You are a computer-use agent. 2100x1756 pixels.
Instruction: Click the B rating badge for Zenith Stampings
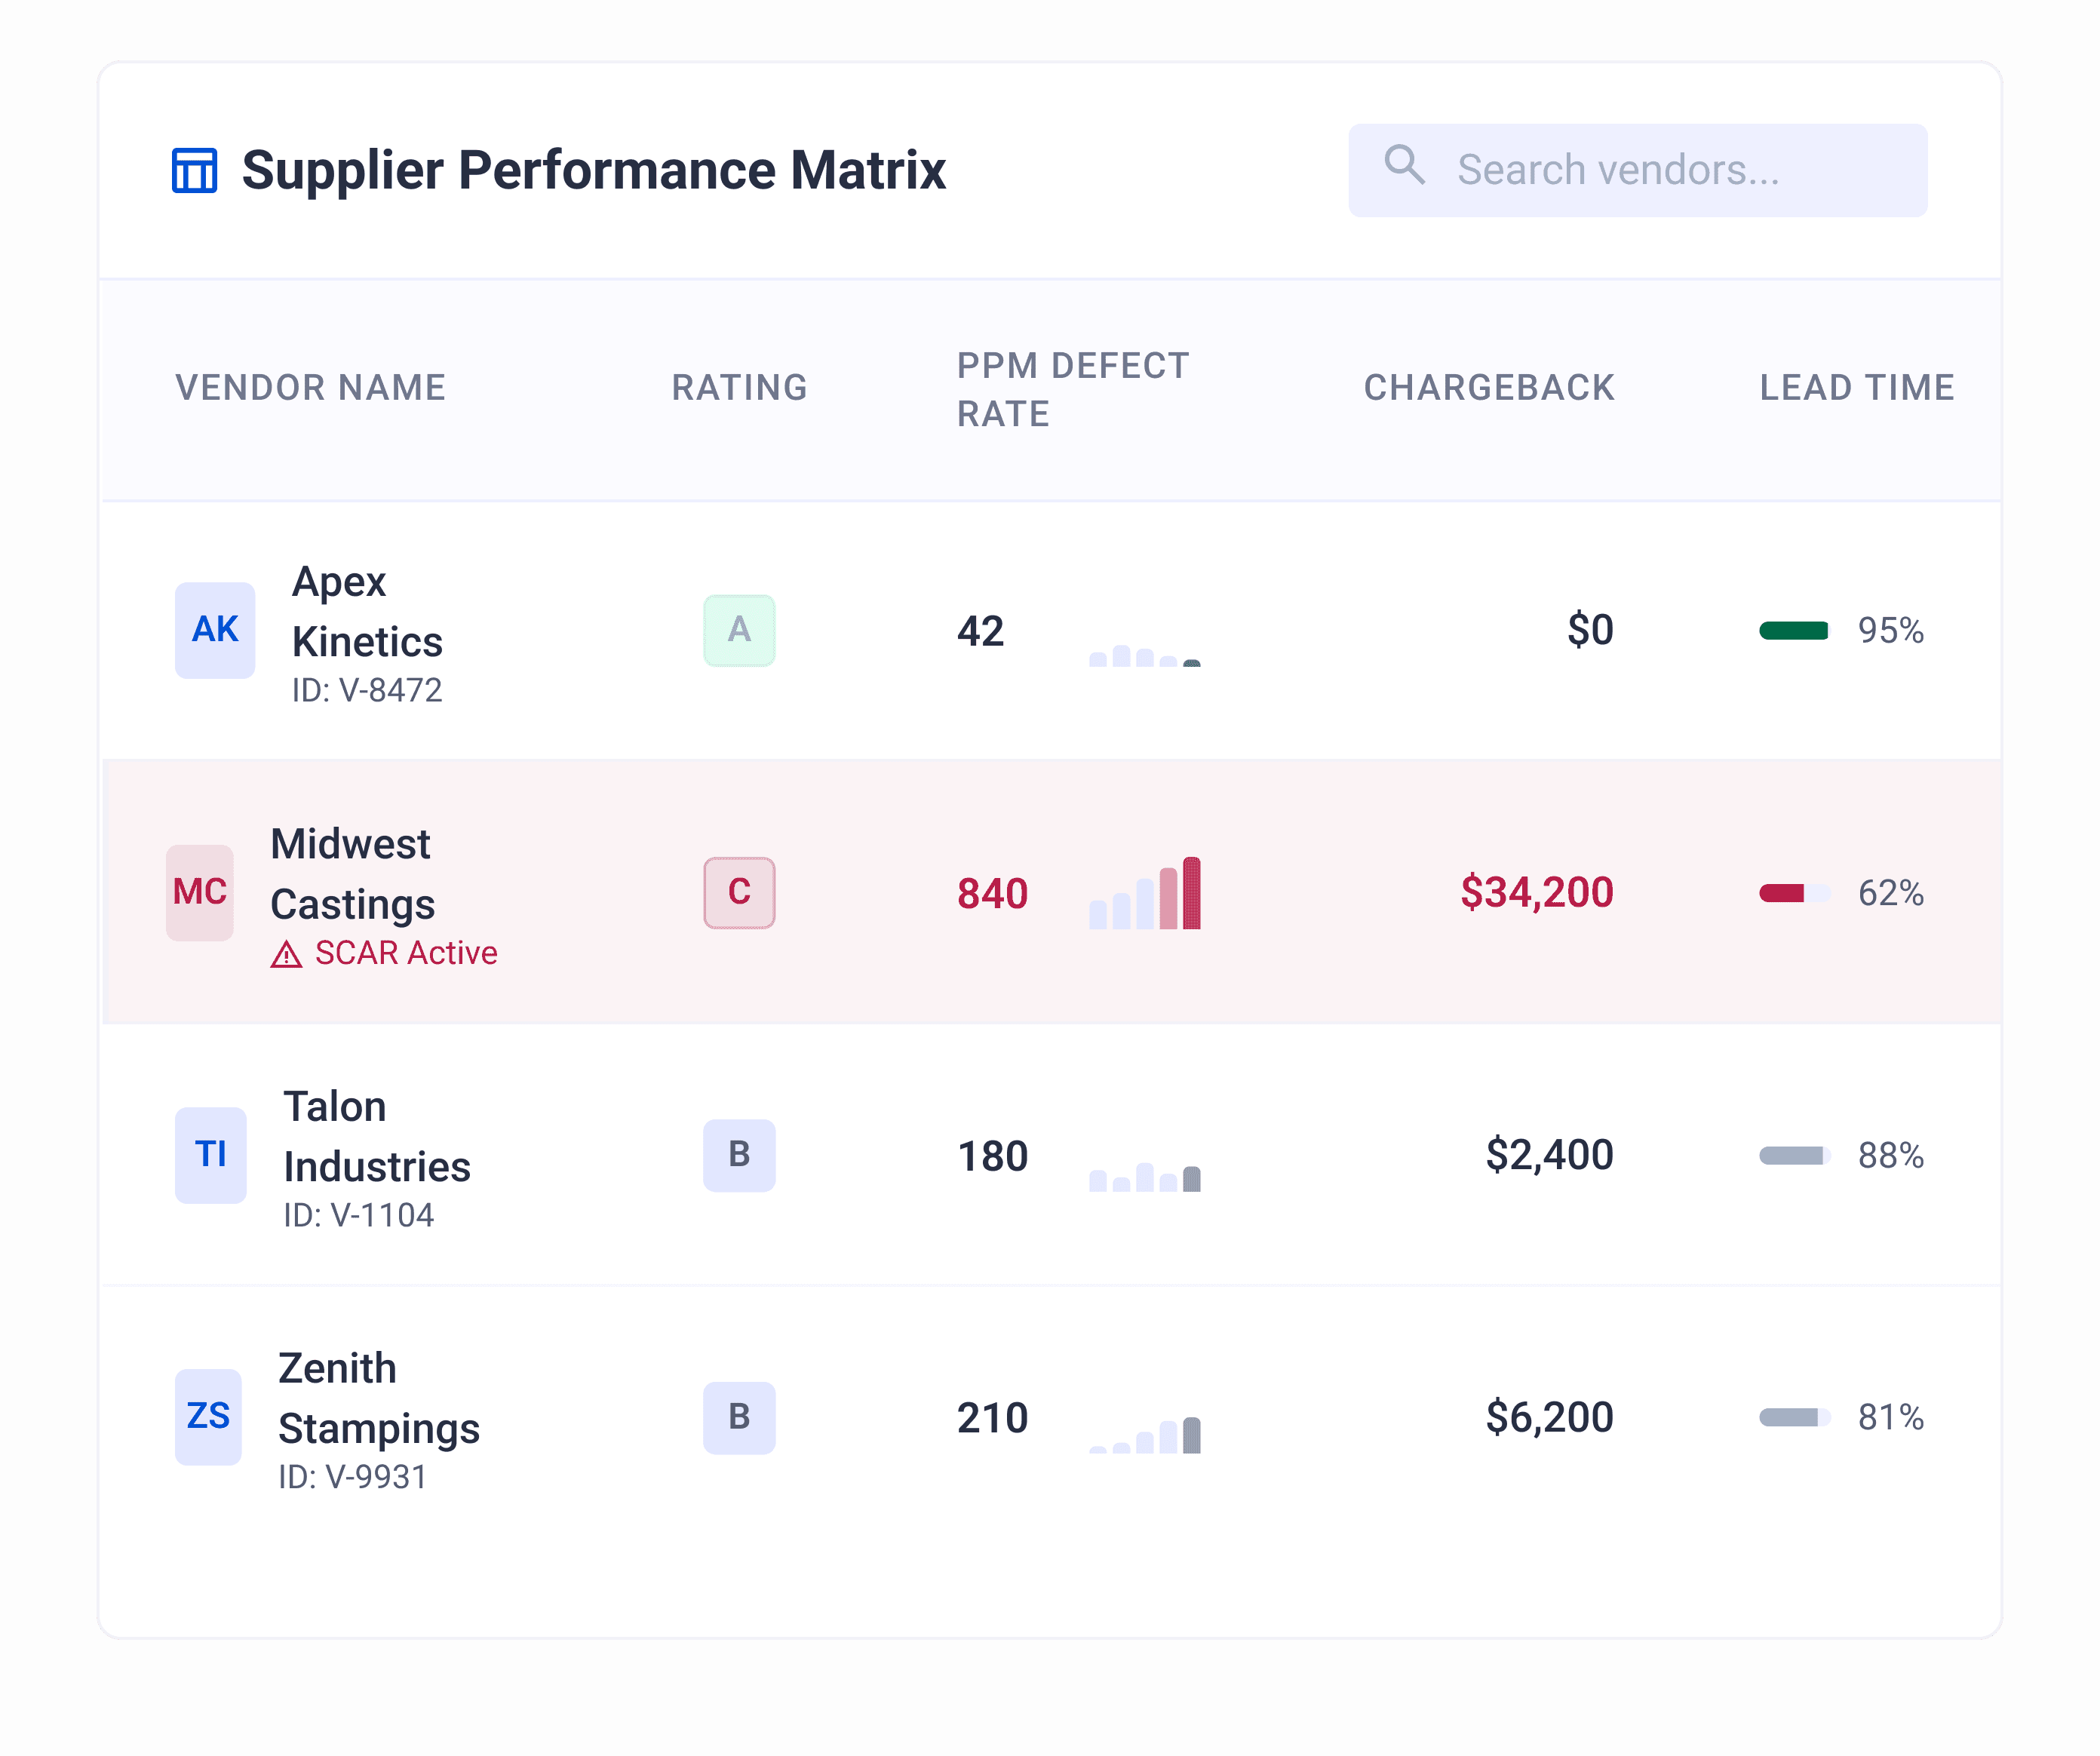739,1417
